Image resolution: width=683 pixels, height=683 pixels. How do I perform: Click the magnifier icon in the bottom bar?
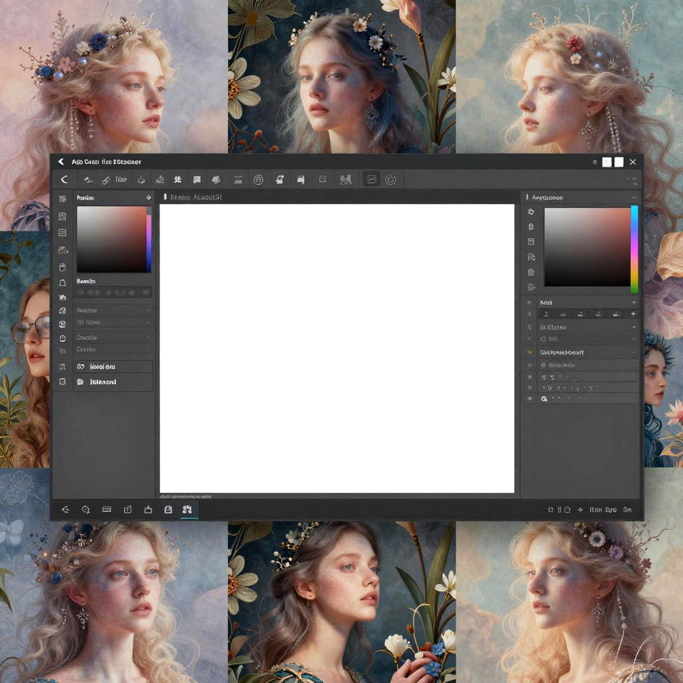(85, 510)
